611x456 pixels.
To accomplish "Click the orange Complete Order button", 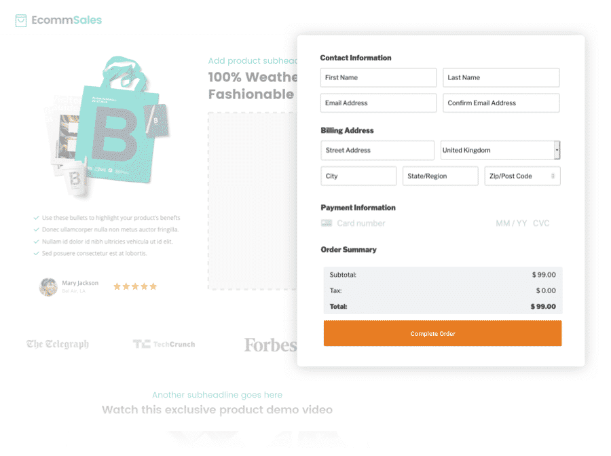I will 443,333.
